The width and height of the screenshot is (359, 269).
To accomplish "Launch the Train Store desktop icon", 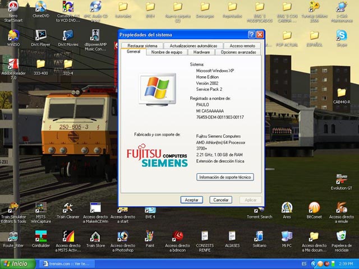I will click(95, 236).
